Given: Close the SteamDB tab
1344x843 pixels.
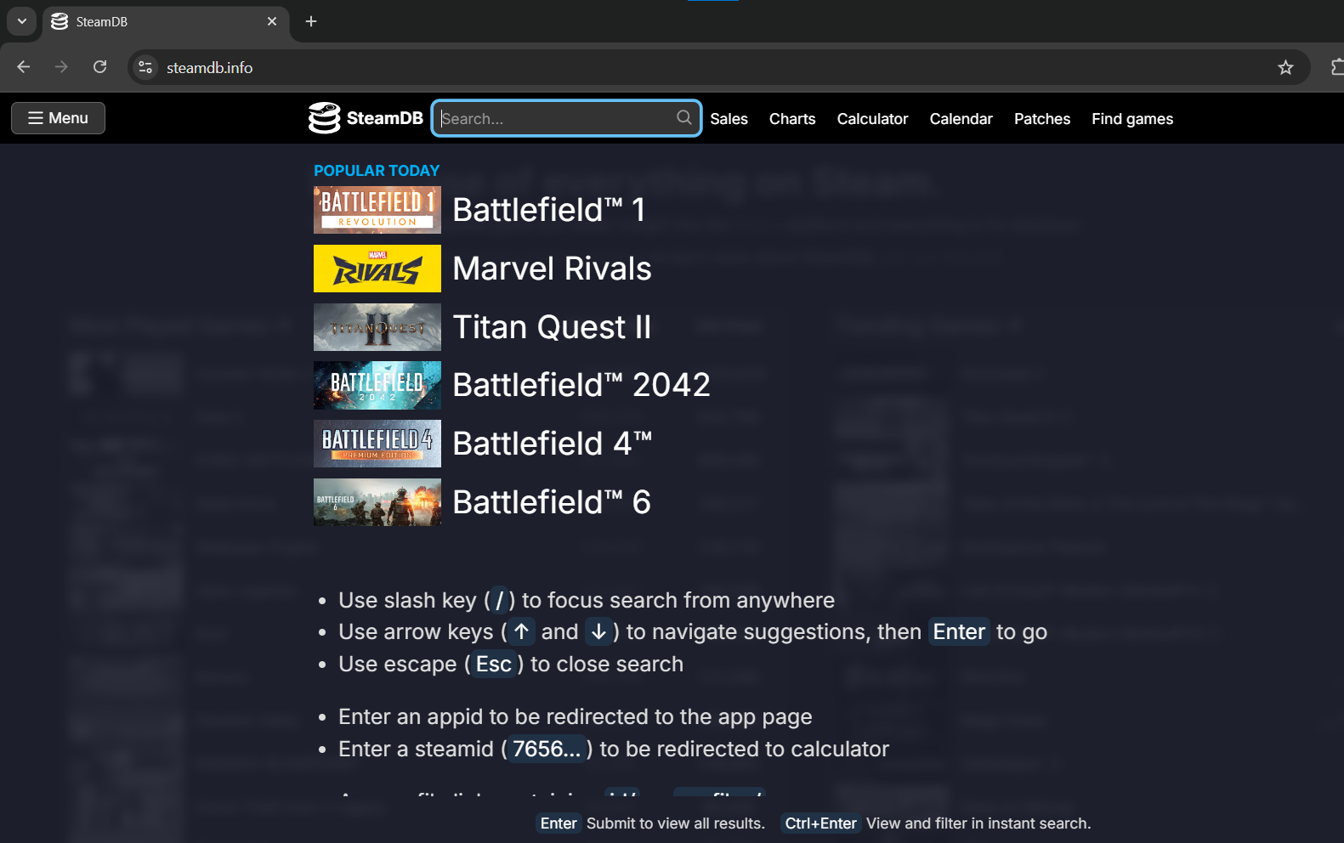Looking at the screenshot, I should 272,21.
